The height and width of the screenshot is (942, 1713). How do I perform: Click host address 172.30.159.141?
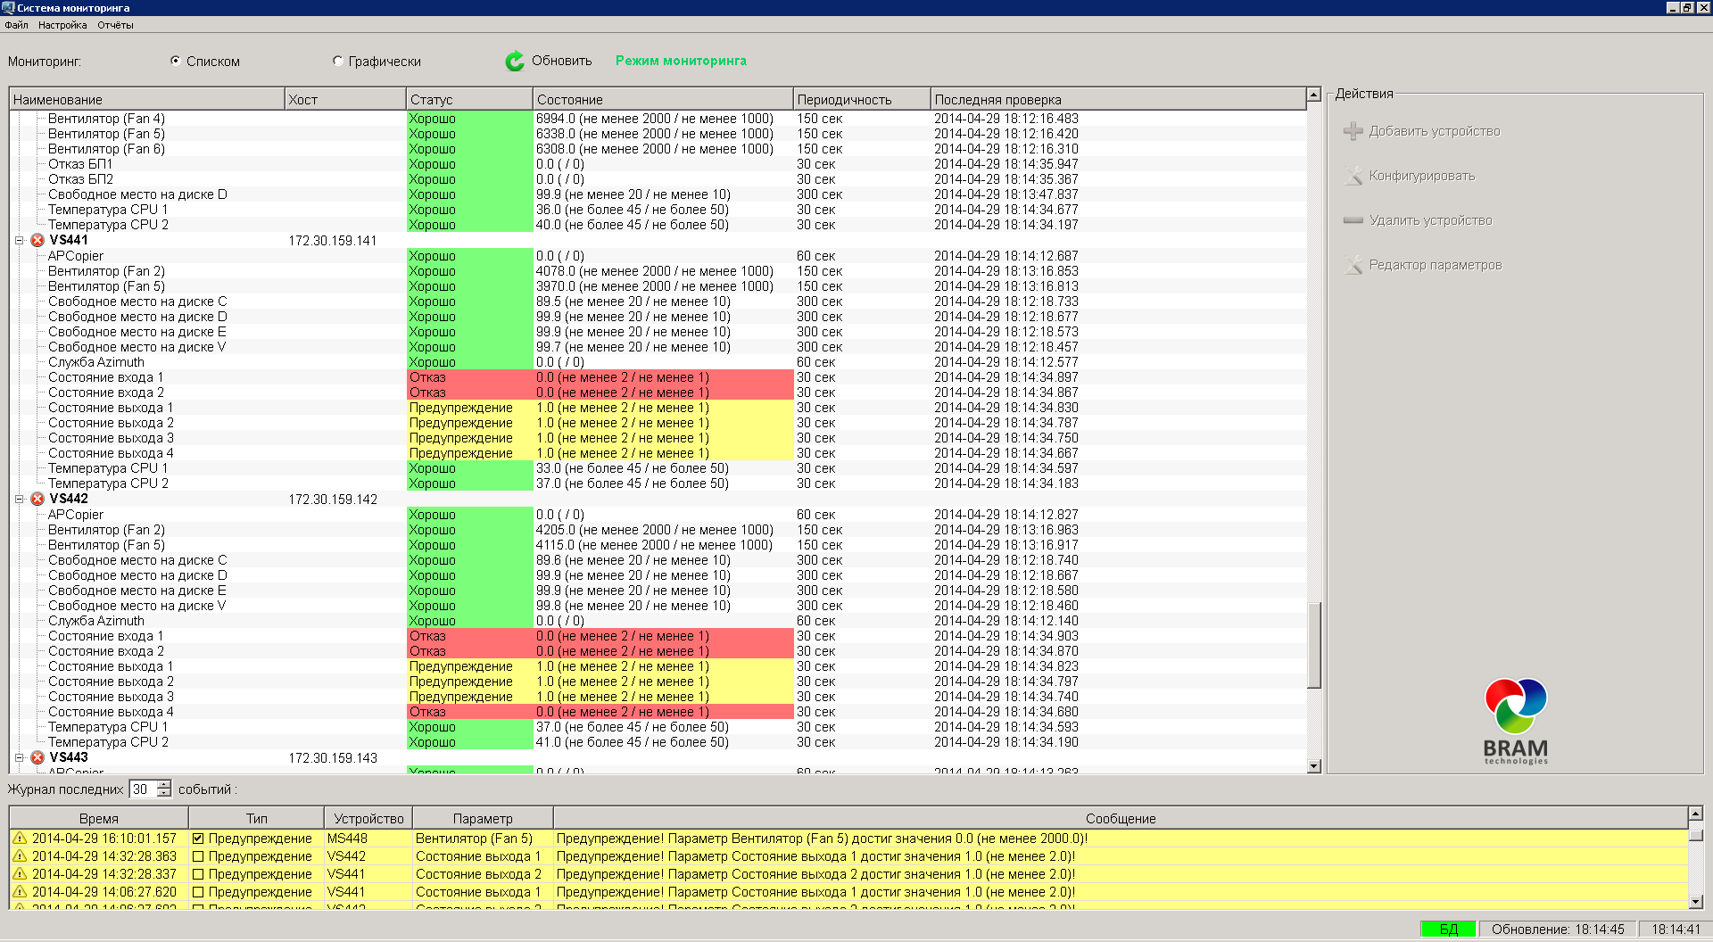[333, 241]
